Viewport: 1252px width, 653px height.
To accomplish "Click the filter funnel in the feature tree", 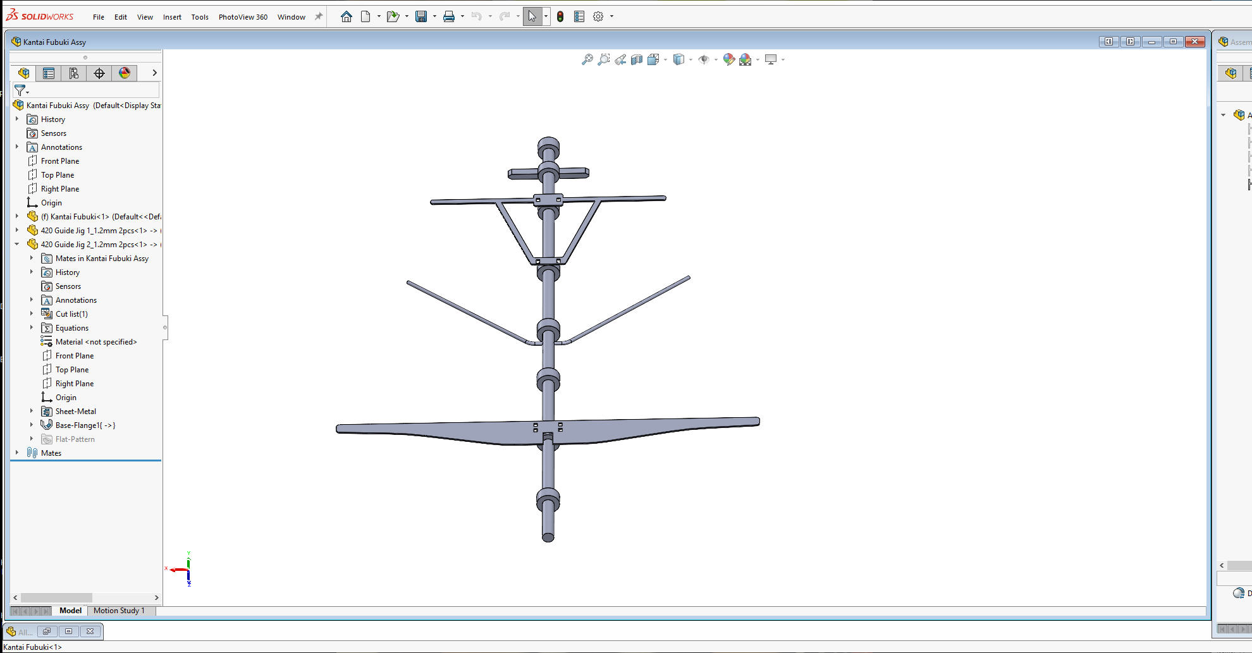I will (x=20, y=90).
